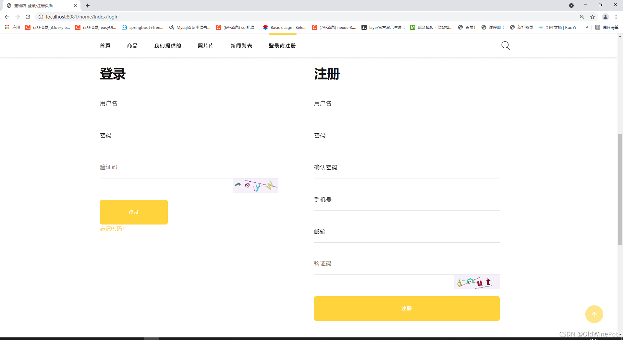Viewport: 623px width, 340px height.
Task: Bookmark this page with the star icon
Action: 592,17
